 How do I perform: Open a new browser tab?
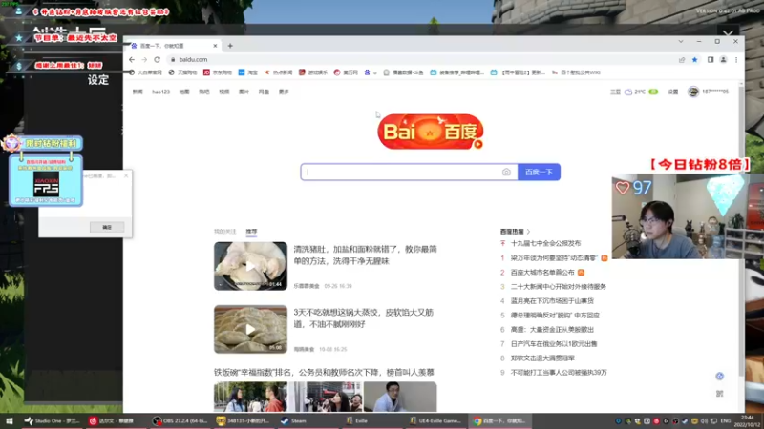point(230,46)
